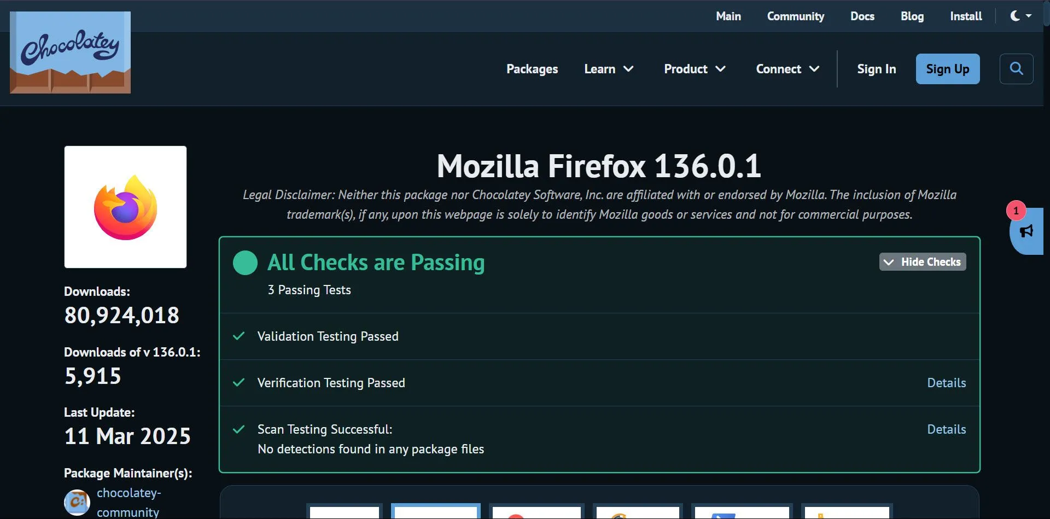1050x519 pixels.
Task: Click the Scan Testing checkmark icon
Action: click(239, 429)
